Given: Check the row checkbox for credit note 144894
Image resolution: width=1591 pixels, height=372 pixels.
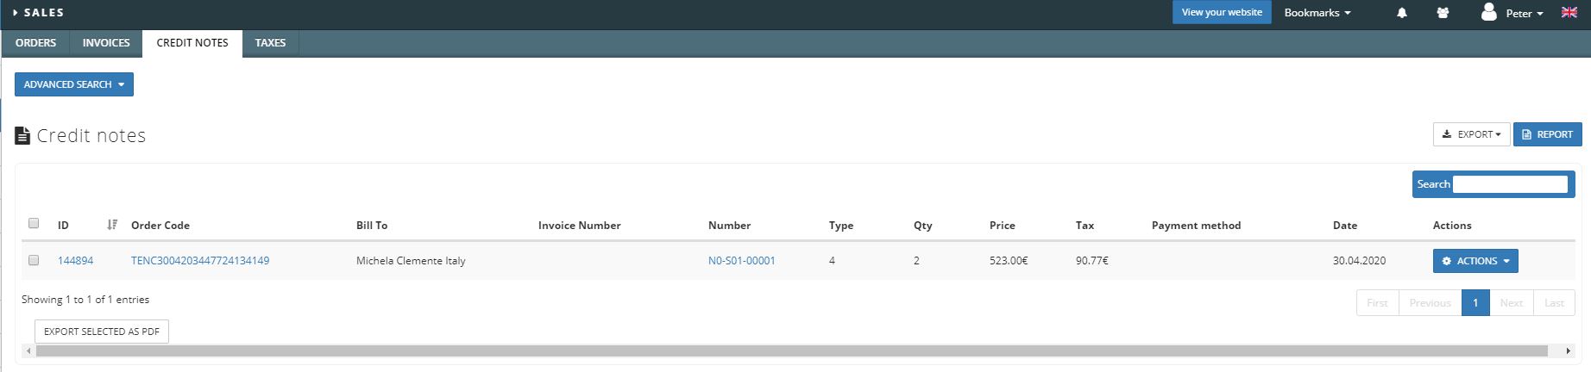Looking at the screenshot, I should (34, 260).
